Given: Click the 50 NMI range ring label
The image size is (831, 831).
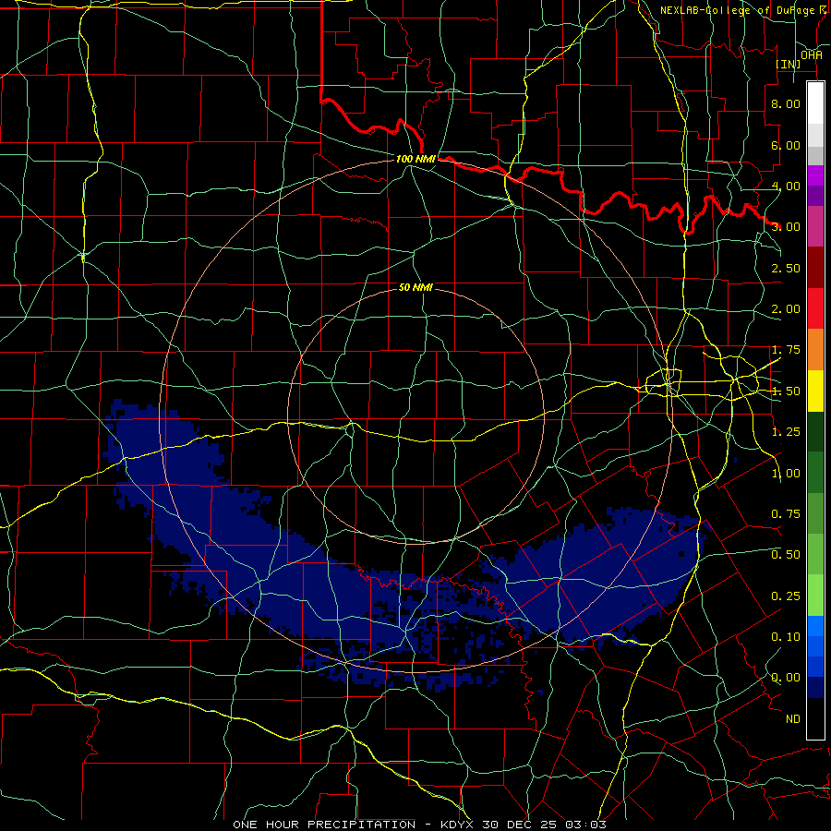Looking at the screenshot, I should (415, 287).
